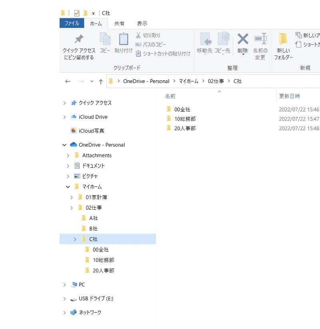The height and width of the screenshot is (329, 320).
Task: Click the Pin to Quick Access icon
Action: 79,39
